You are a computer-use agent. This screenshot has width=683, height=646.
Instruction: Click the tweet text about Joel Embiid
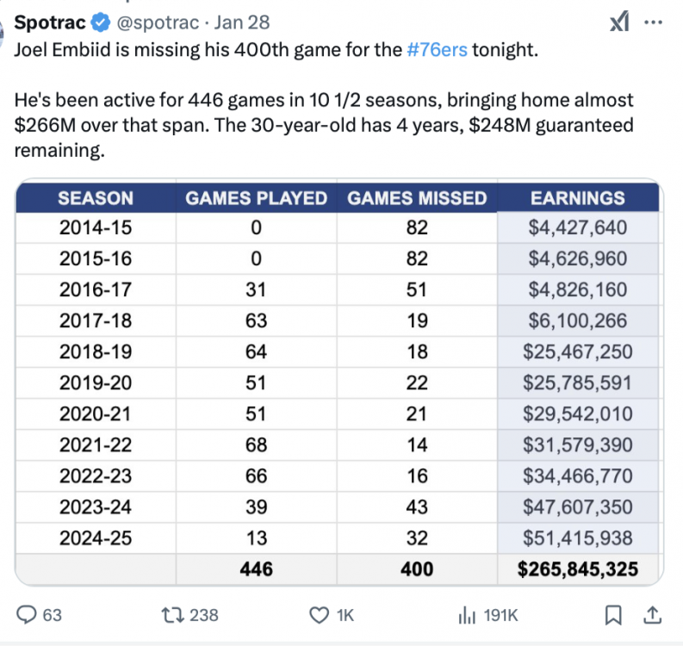point(276,49)
